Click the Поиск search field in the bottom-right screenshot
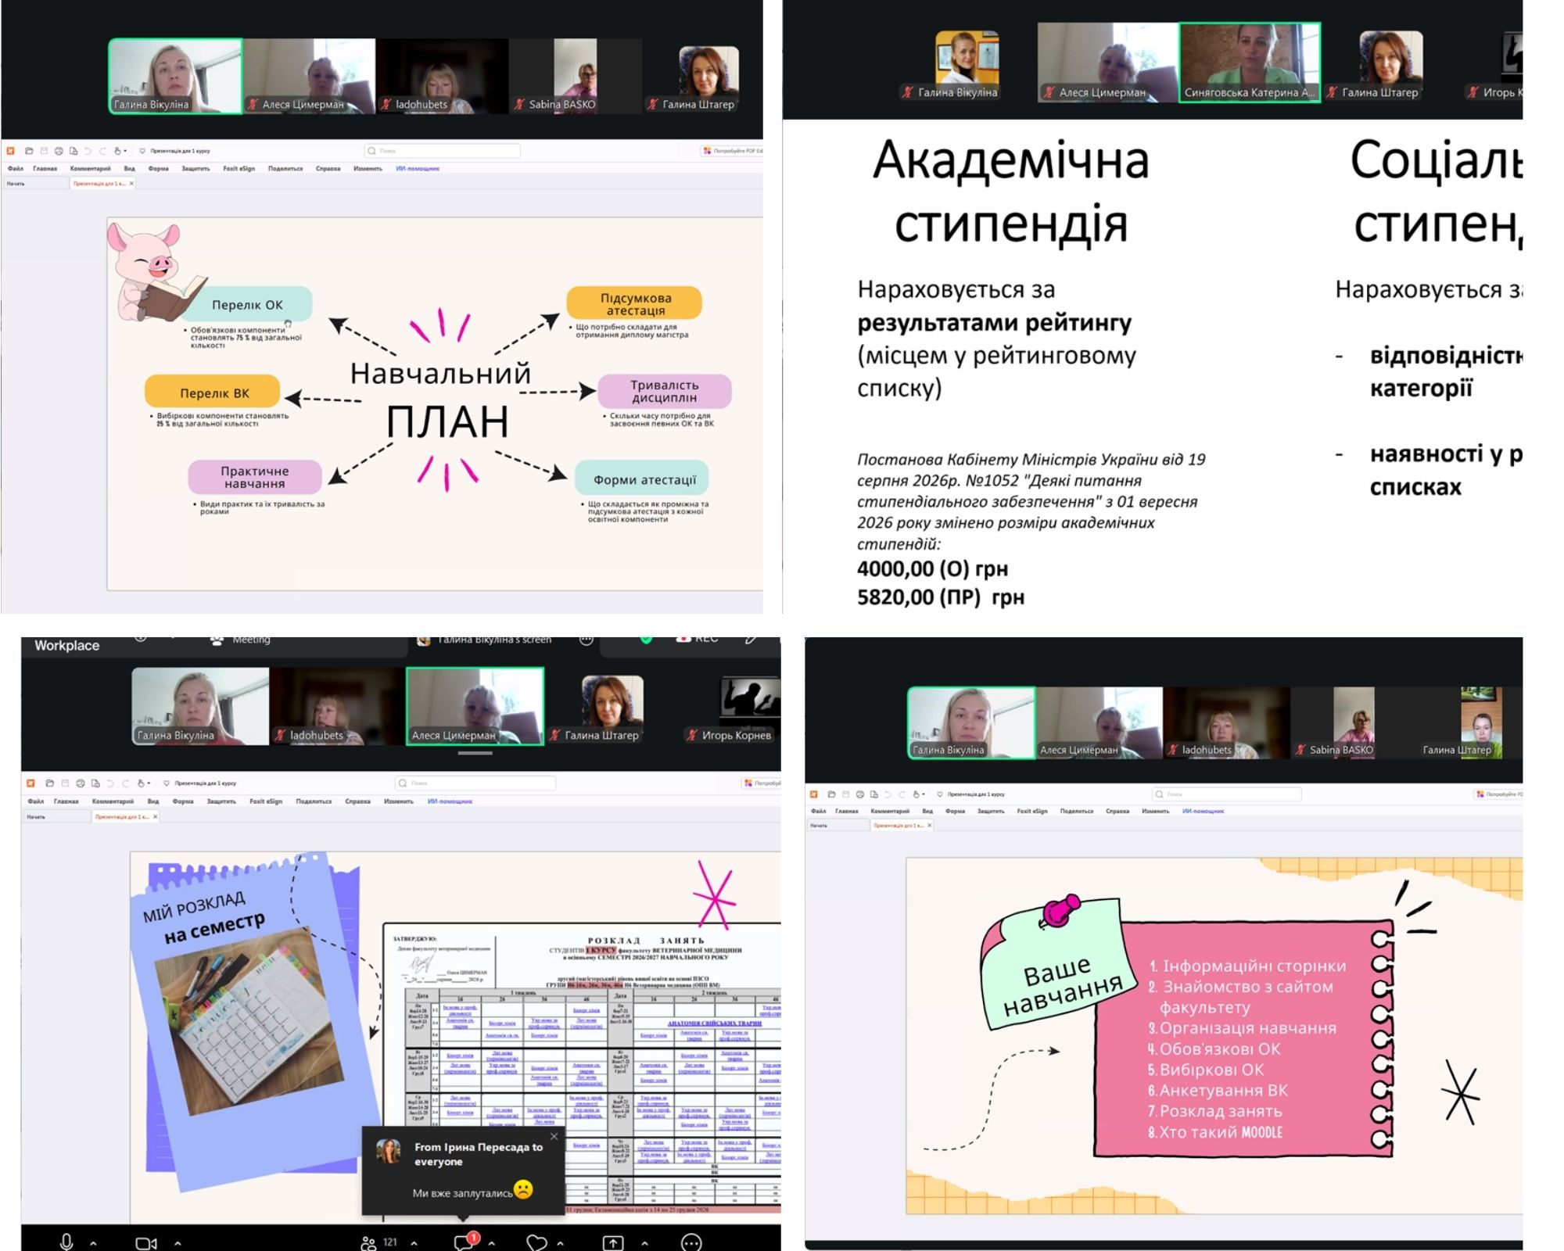The image size is (1564, 1251). [1227, 794]
